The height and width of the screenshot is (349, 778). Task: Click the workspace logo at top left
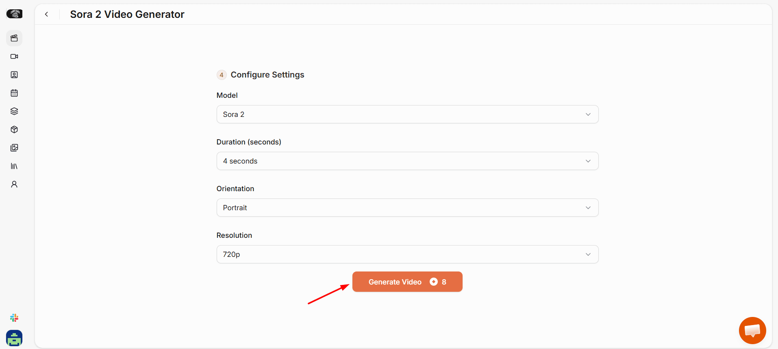pyautogui.click(x=14, y=14)
